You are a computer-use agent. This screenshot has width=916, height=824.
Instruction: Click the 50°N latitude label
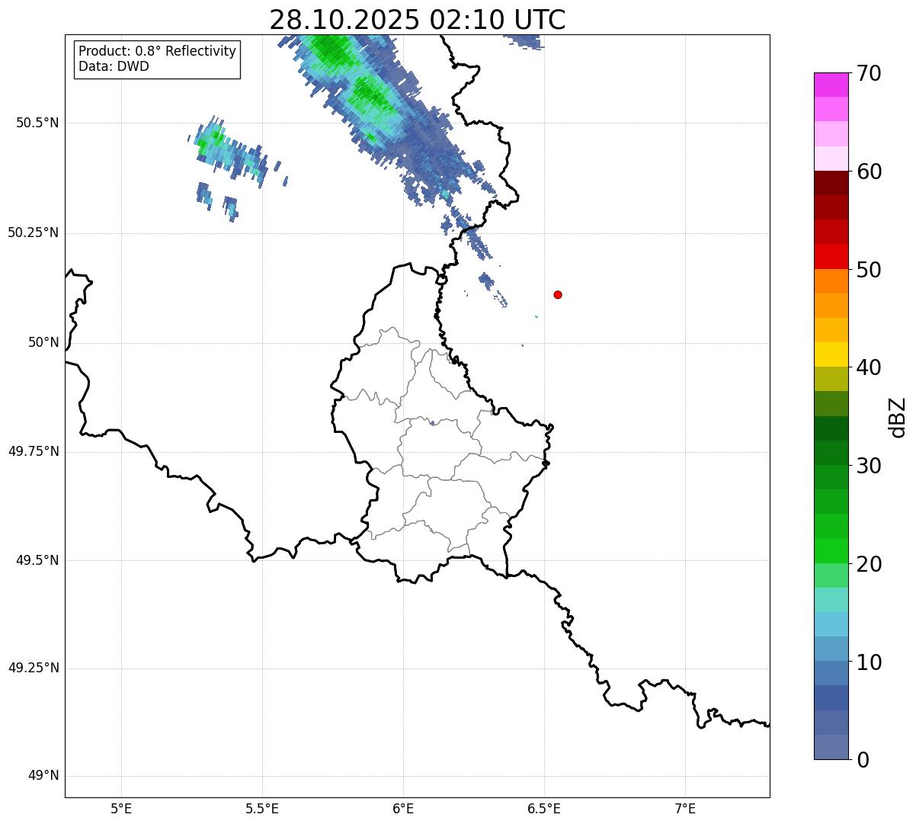point(43,342)
